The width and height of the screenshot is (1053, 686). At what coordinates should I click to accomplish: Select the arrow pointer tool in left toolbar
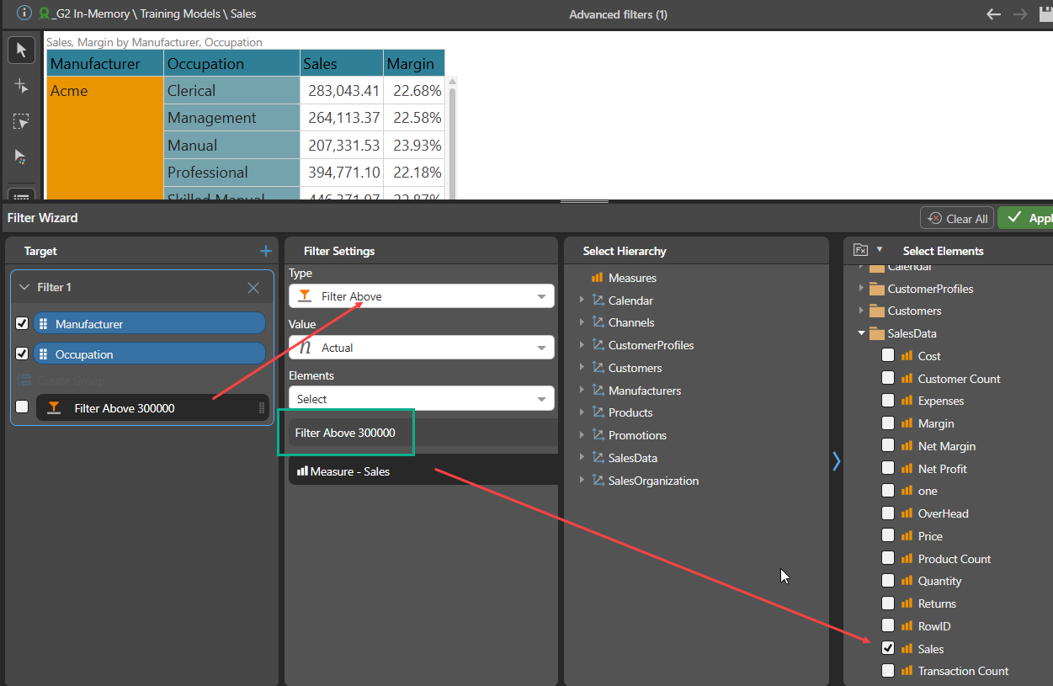coord(21,51)
